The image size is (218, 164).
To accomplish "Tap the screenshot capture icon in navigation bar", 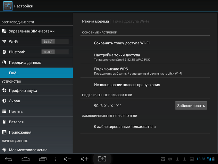I will [x=102, y=159].
